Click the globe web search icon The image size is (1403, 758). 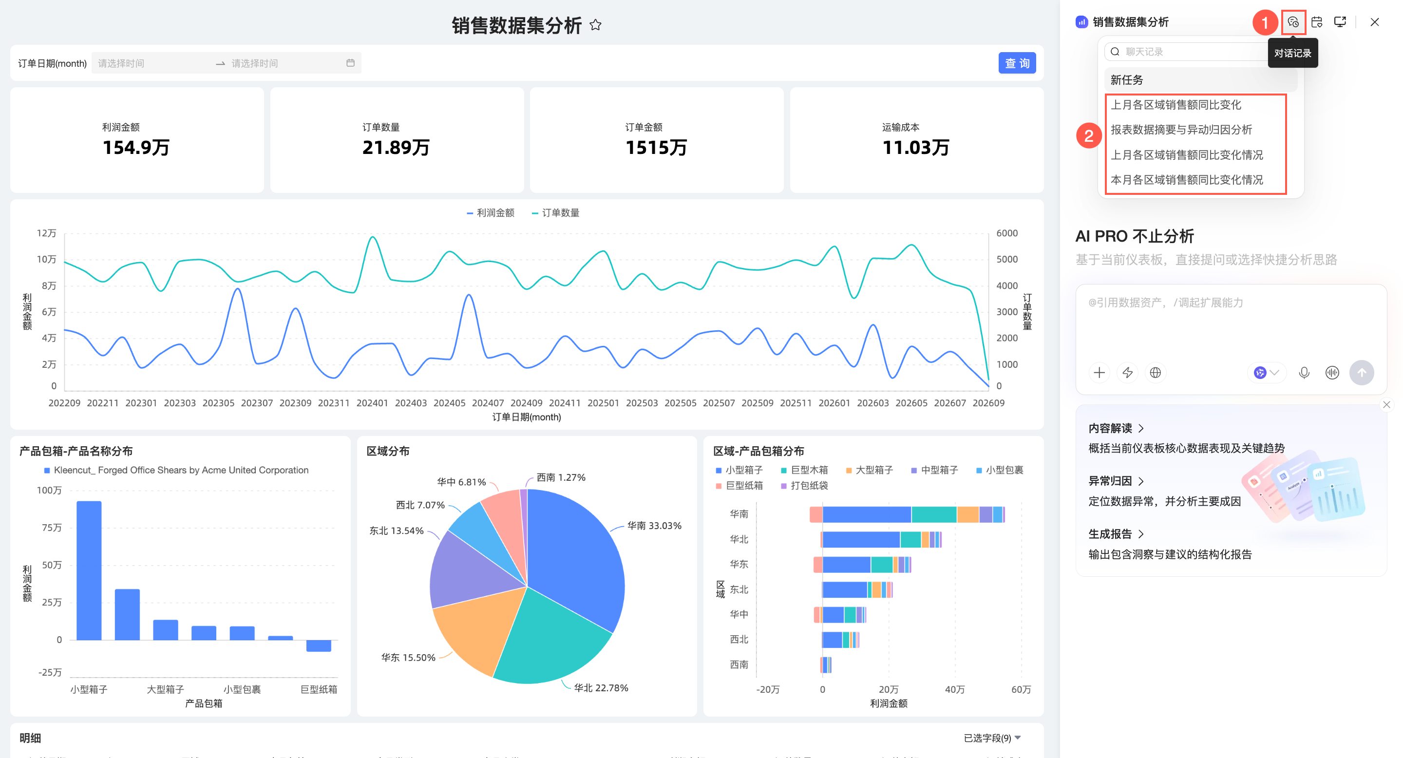pos(1155,373)
